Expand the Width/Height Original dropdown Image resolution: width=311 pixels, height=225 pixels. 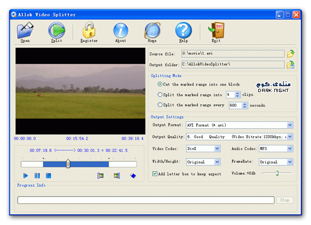(217, 162)
